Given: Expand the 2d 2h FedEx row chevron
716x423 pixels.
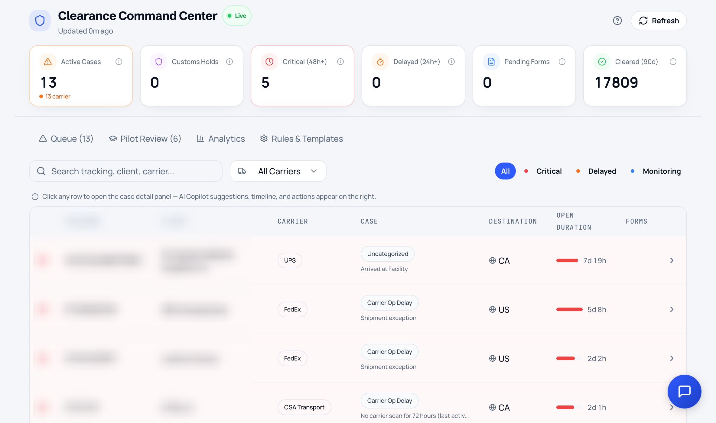Looking at the screenshot, I should [672, 358].
